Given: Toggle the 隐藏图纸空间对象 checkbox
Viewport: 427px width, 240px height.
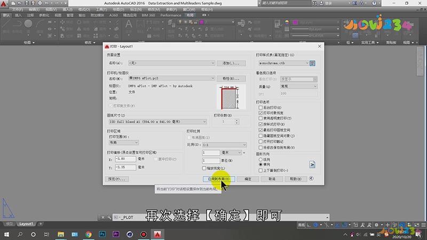Looking at the screenshot, I should (x=260, y=135).
